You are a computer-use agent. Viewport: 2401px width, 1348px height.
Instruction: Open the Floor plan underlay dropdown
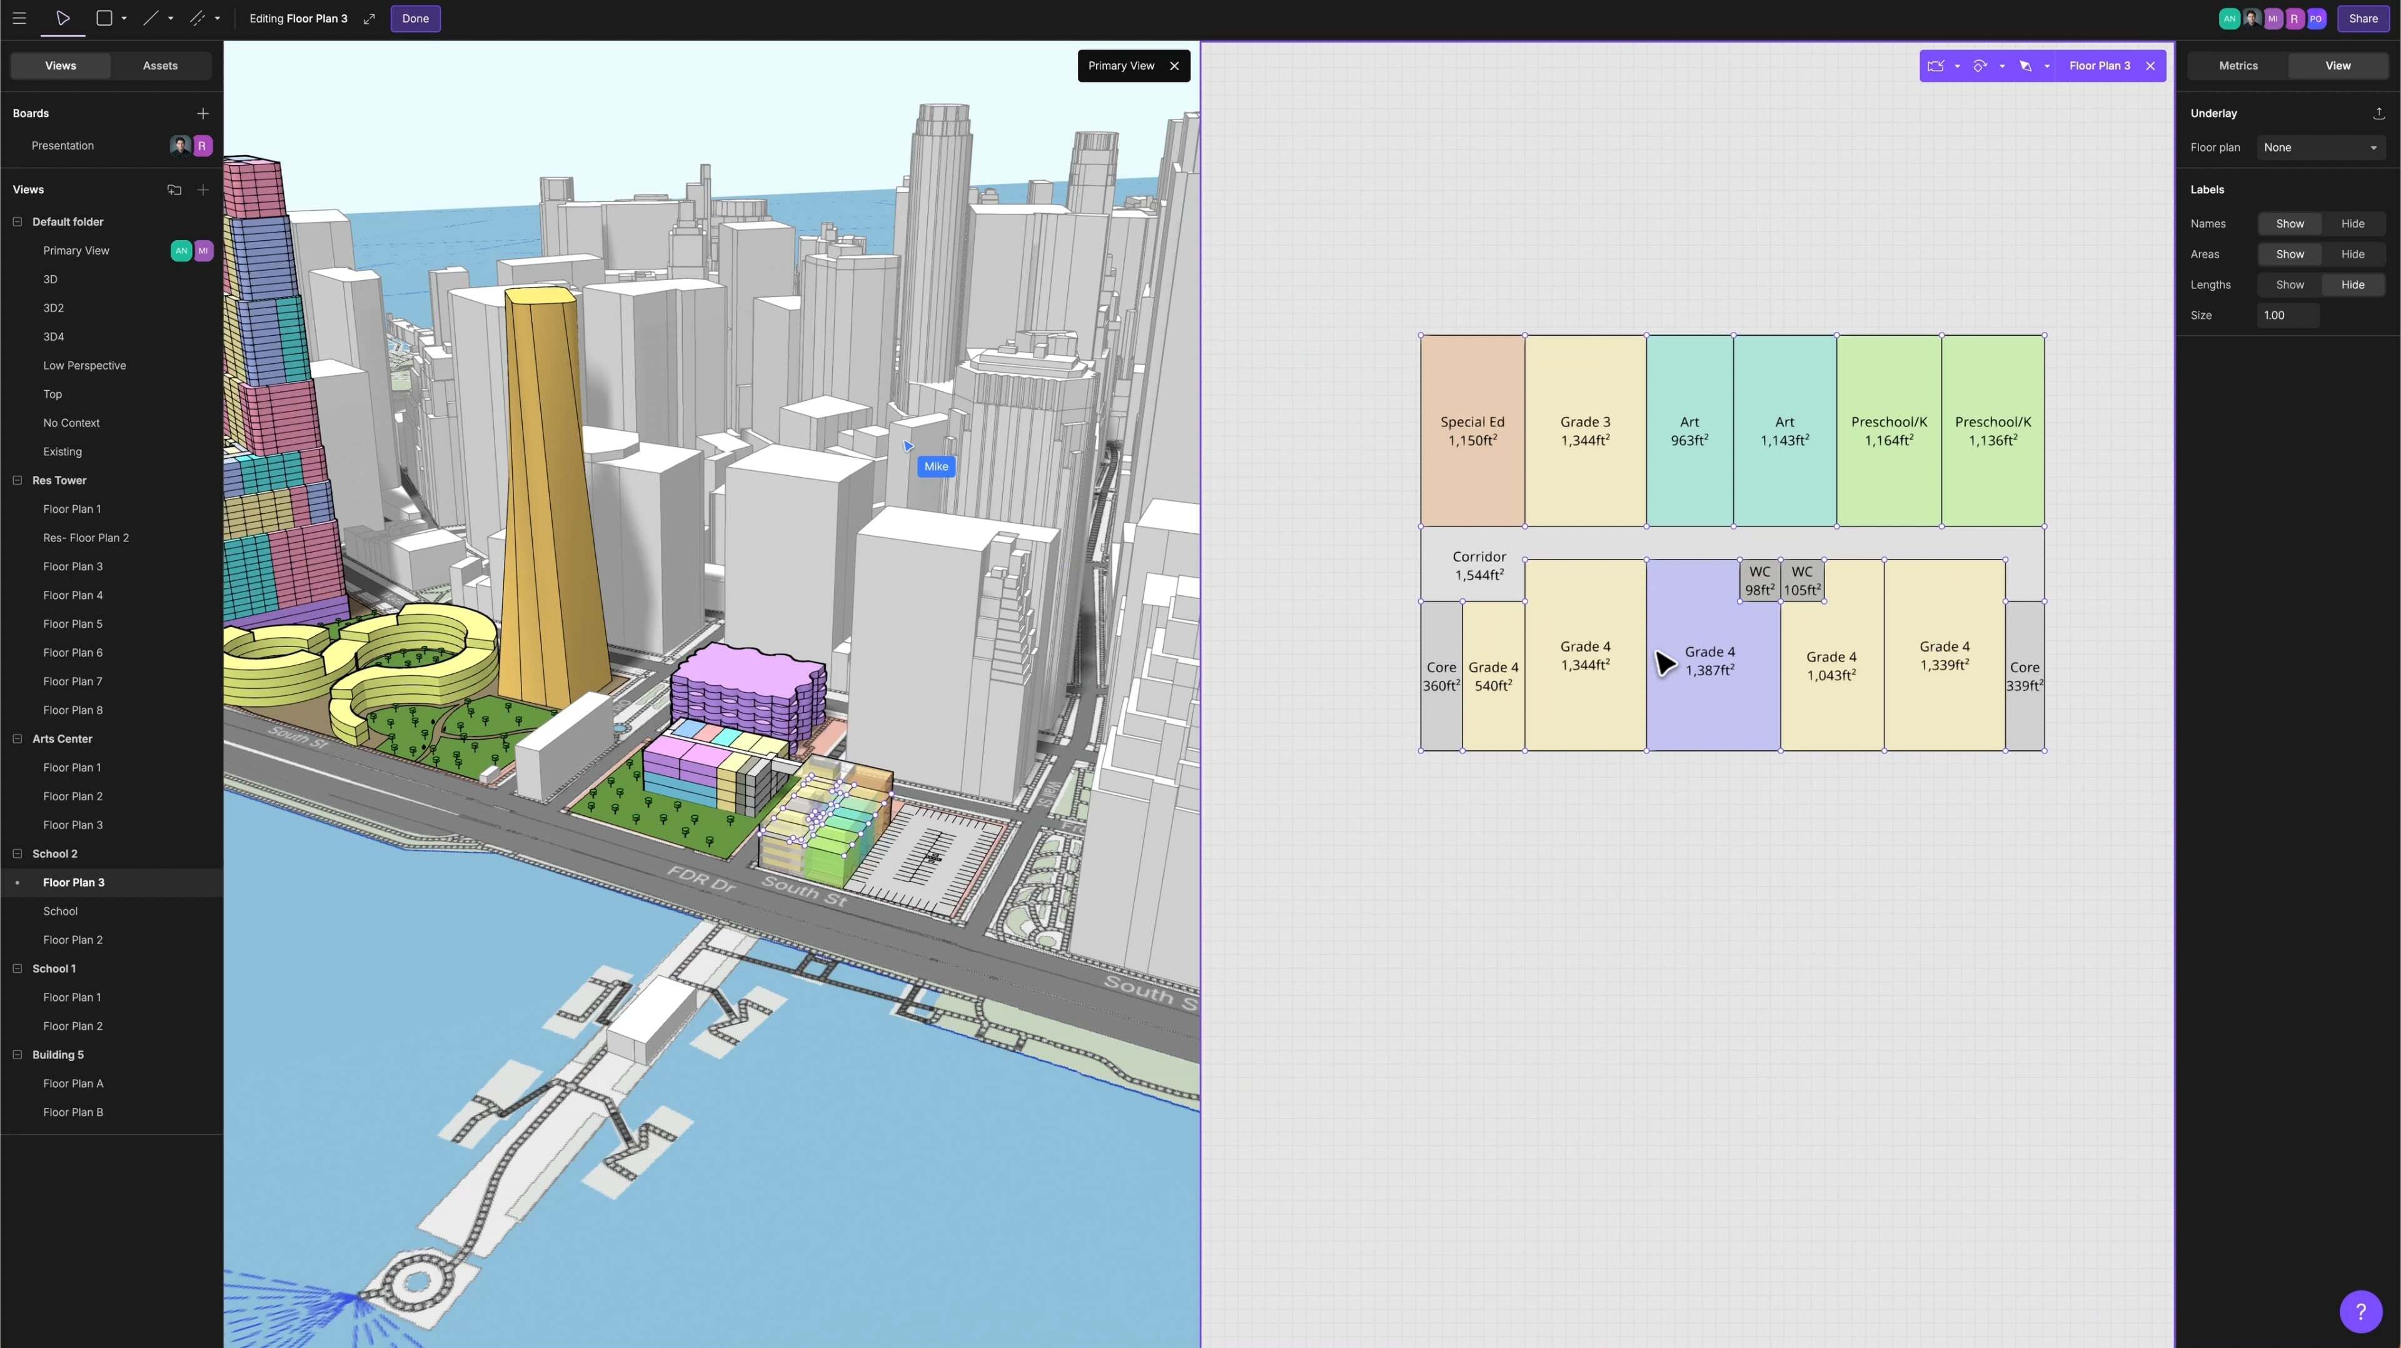tap(2319, 148)
